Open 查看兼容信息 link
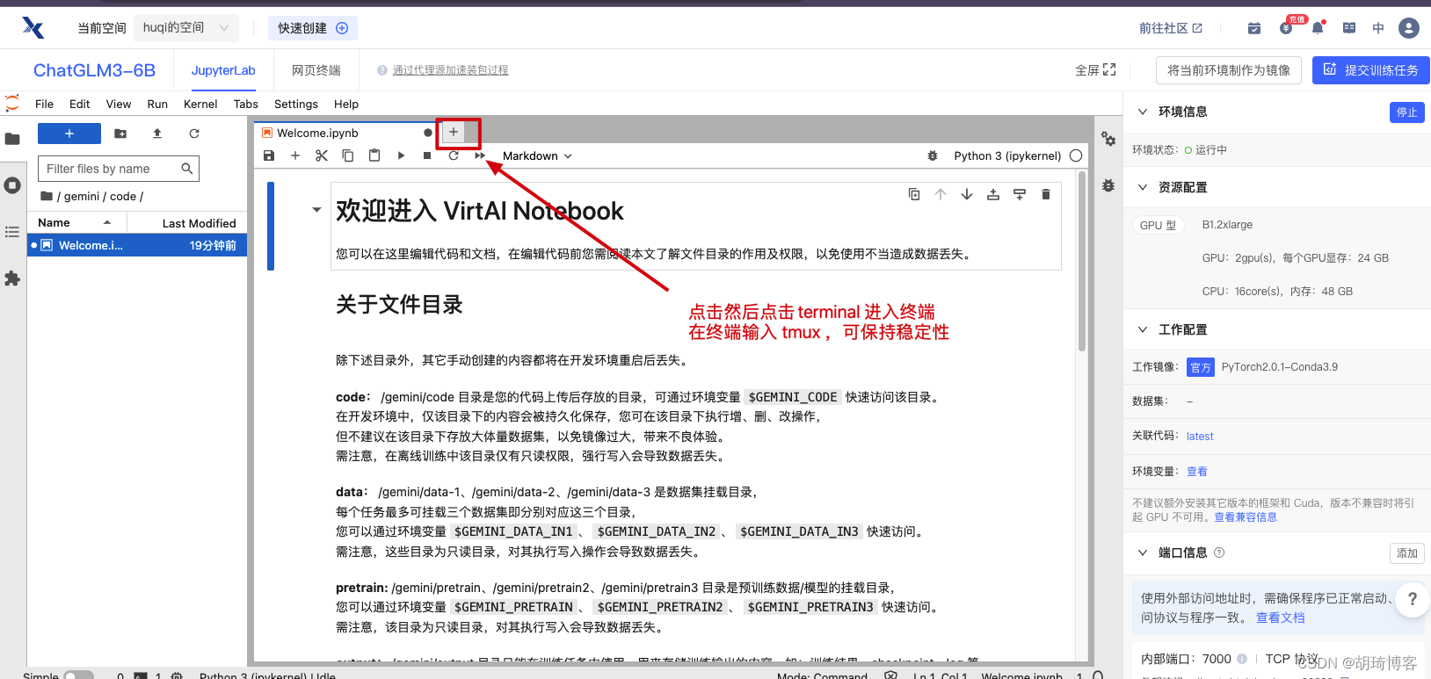The width and height of the screenshot is (1431, 679). point(1246,517)
